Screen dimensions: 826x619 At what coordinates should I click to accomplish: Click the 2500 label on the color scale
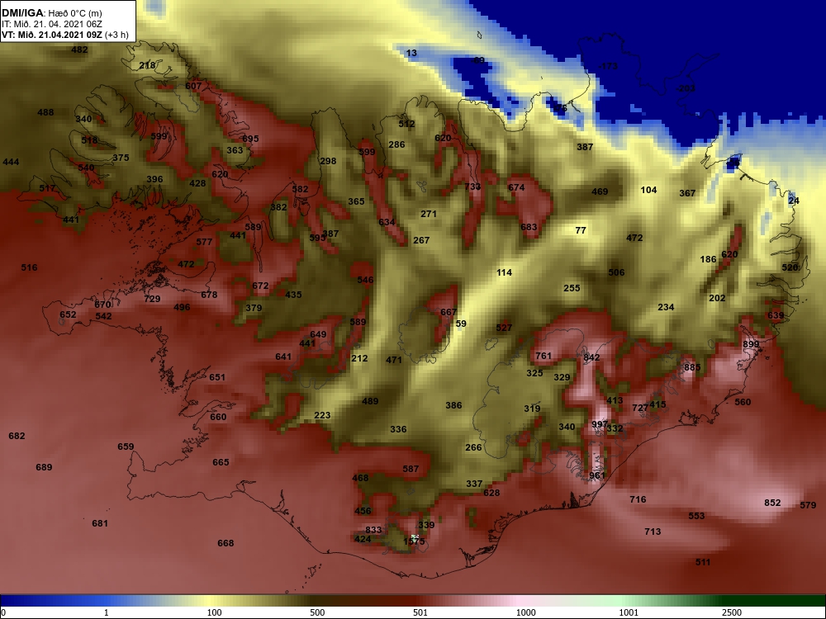click(731, 612)
